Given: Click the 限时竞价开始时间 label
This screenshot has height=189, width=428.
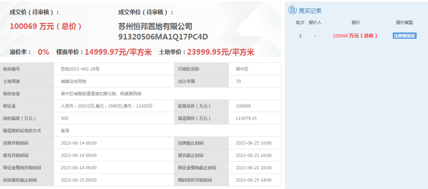Looking at the screenshot, I should [195, 180].
